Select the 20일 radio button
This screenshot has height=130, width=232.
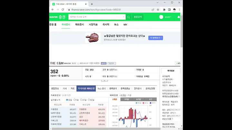tap(81, 100)
